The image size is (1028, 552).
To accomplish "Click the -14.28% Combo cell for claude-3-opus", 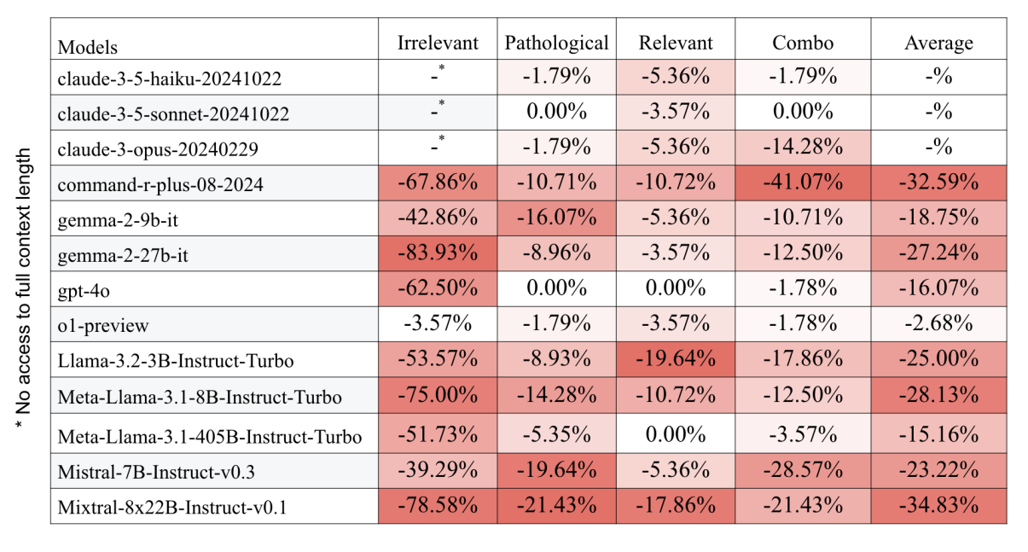I will [802, 148].
